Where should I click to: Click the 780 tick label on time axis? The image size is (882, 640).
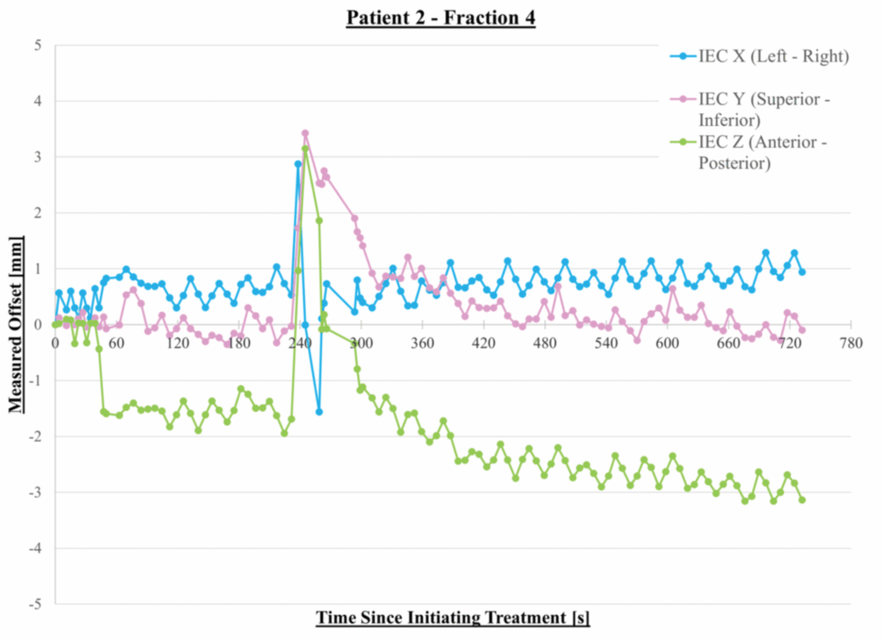pos(851,343)
